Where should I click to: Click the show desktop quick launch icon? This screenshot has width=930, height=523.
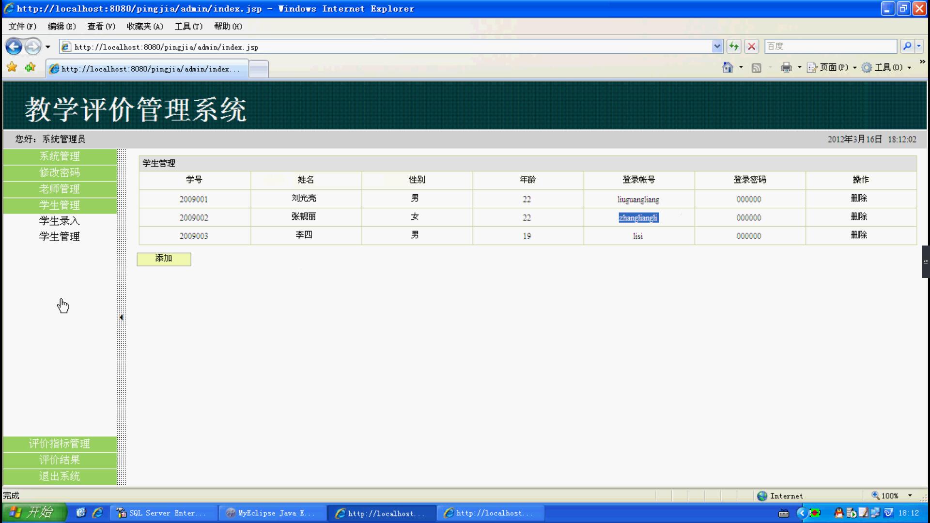tap(81, 513)
